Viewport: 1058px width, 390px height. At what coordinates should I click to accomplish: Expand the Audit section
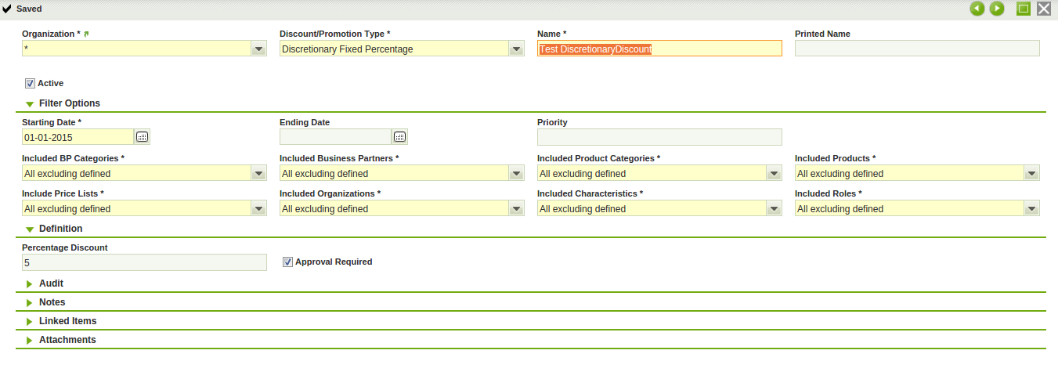[x=51, y=283]
